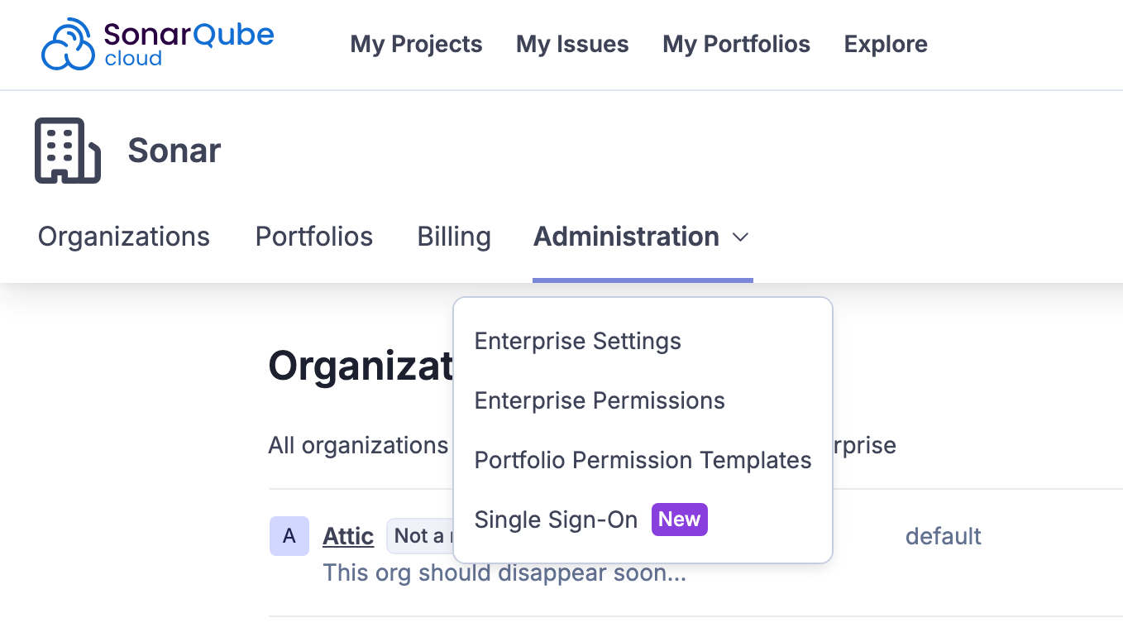
Task: Switch to the Organizations tab
Action: click(x=124, y=237)
